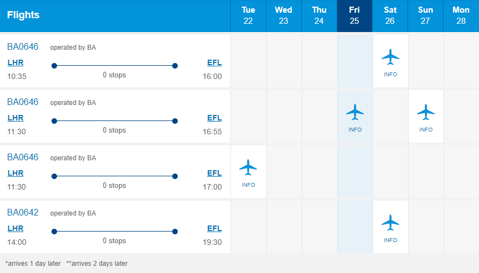This screenshot has height=273, width=479.
Task: Open LHR link for the 14:00 departure
Action: coord(16,228)
